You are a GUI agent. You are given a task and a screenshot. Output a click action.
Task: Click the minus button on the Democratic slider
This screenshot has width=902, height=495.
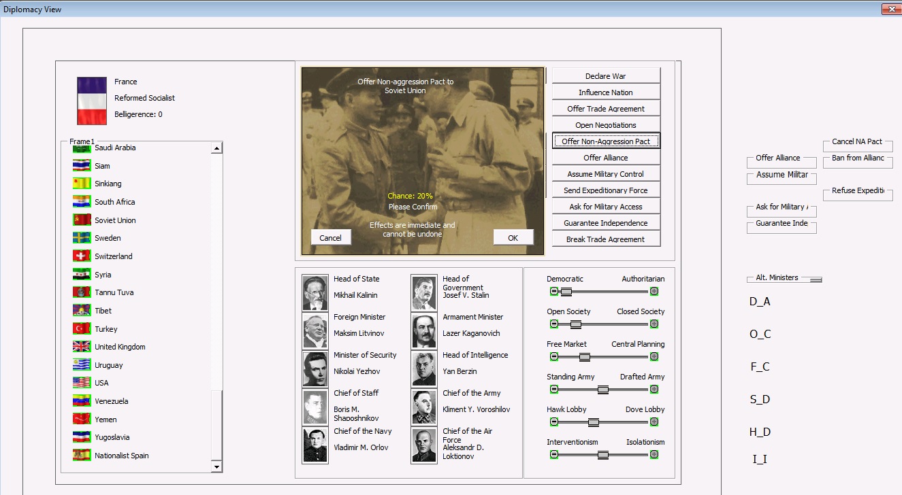click(x=554, y=292)
